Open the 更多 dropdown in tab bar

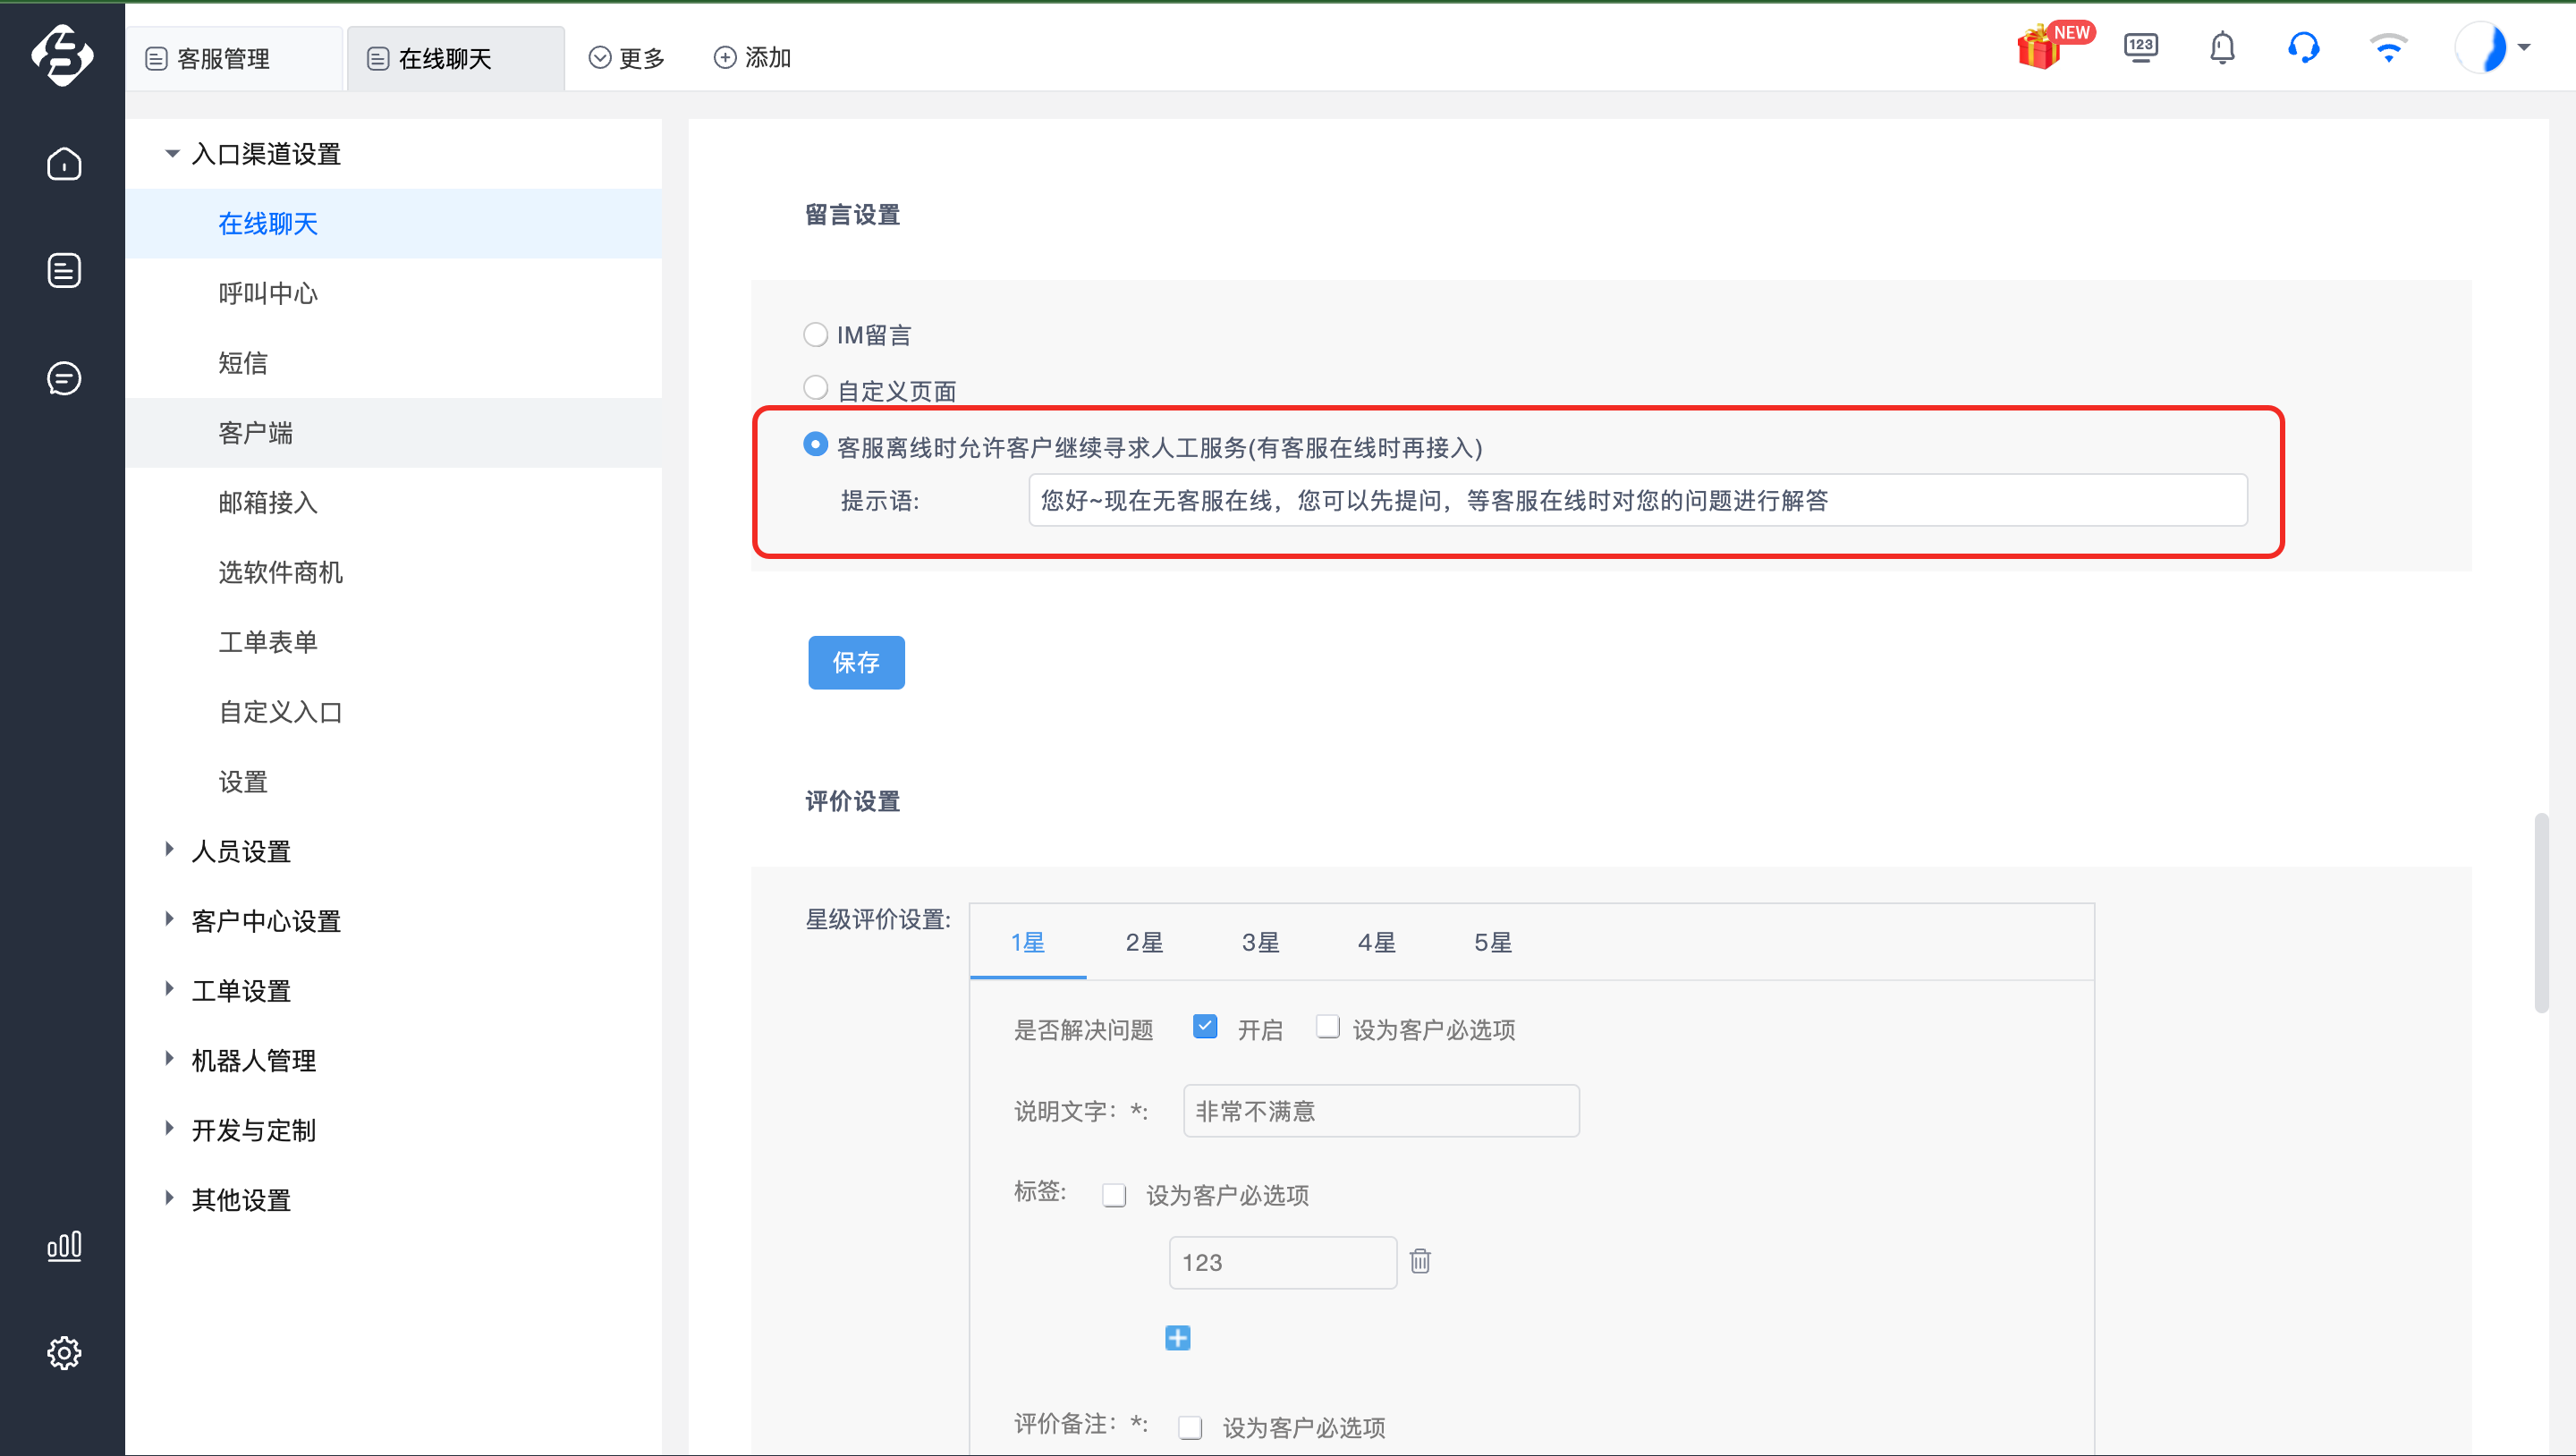[627, 58]
